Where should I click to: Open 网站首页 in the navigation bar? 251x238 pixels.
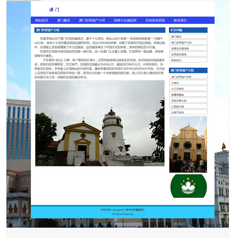(42, 20)
